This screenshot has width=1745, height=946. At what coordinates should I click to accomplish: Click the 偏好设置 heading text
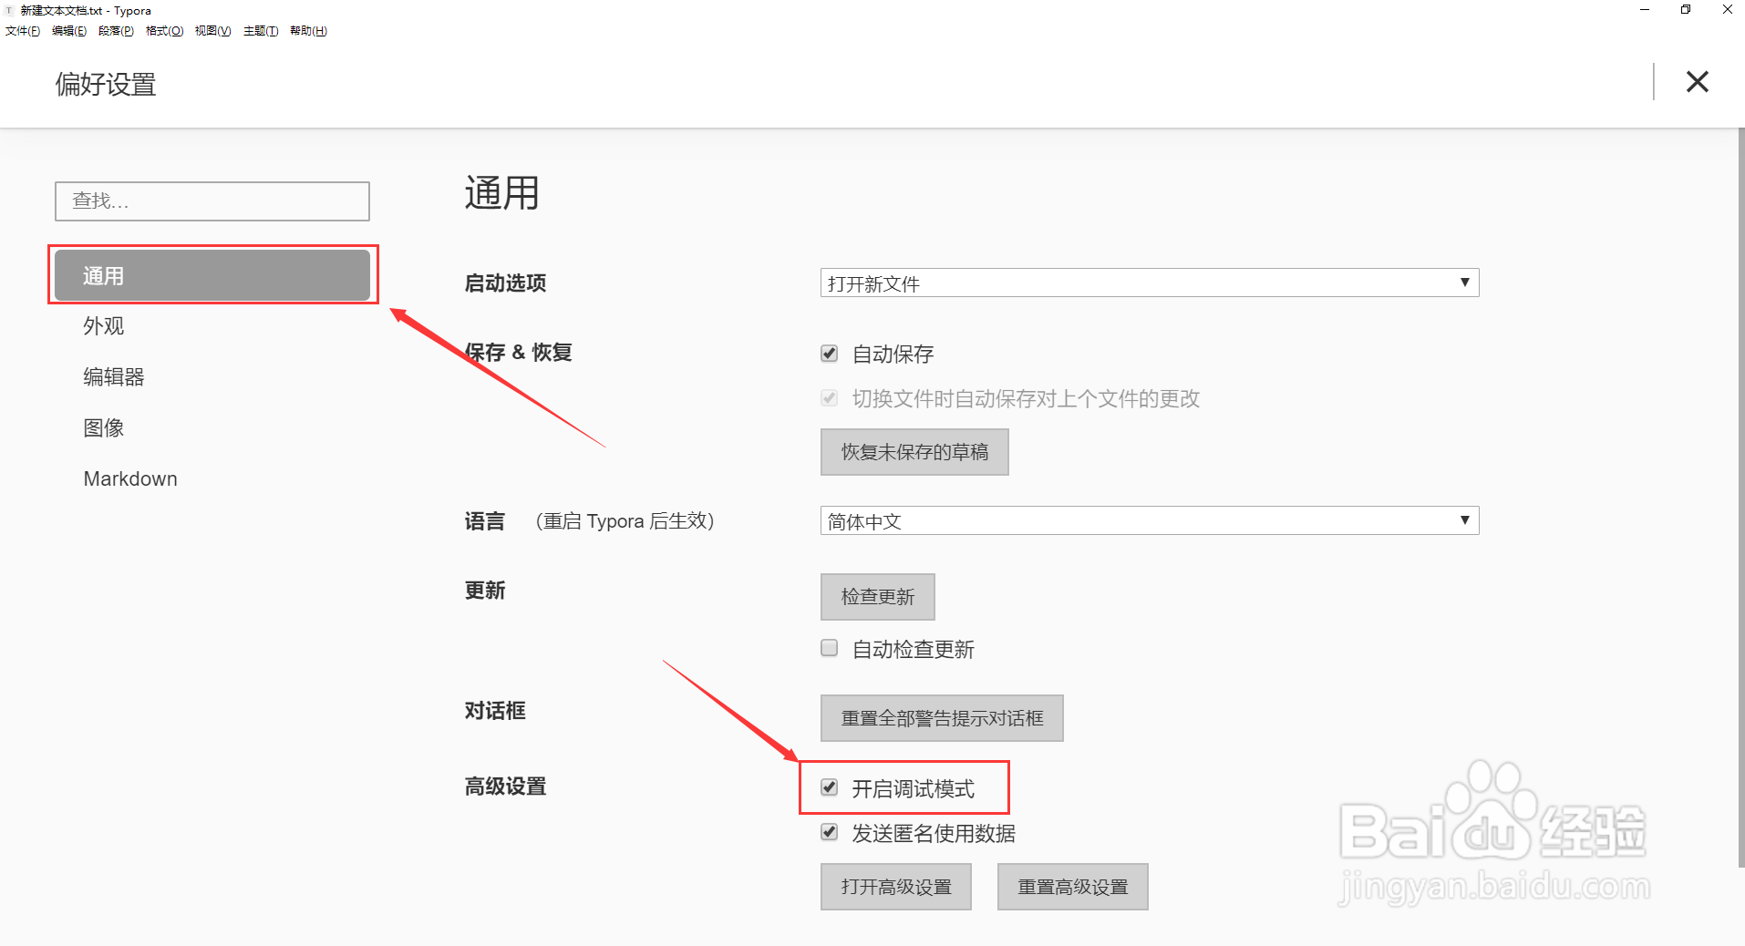tap(106, 84)
